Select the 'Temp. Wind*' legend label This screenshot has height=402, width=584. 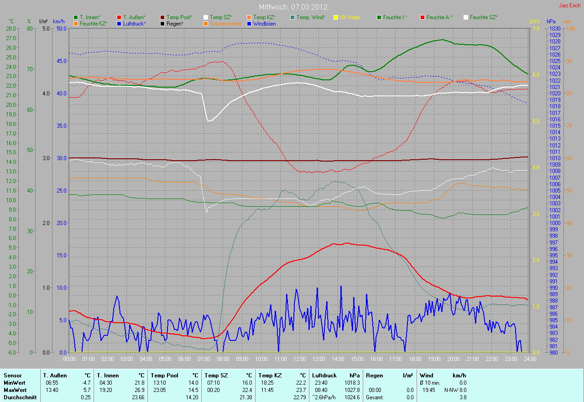click(311, 17)
